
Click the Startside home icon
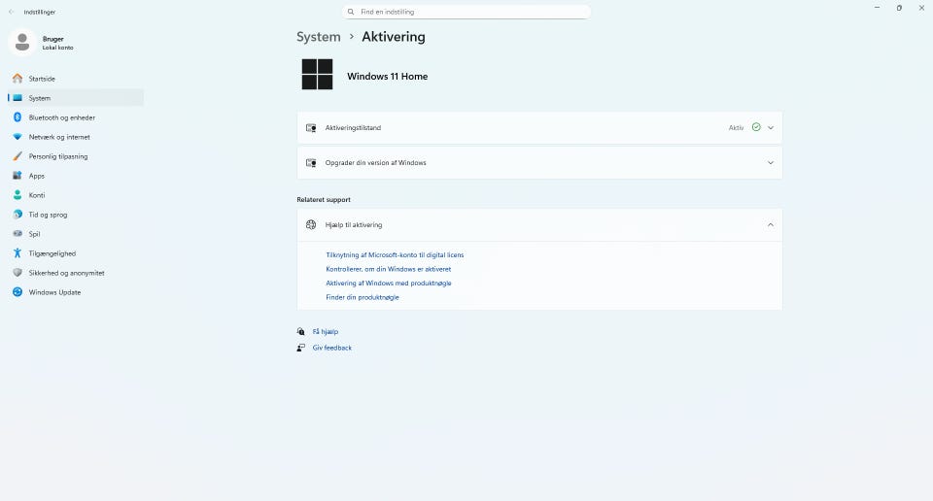point(17,79)
